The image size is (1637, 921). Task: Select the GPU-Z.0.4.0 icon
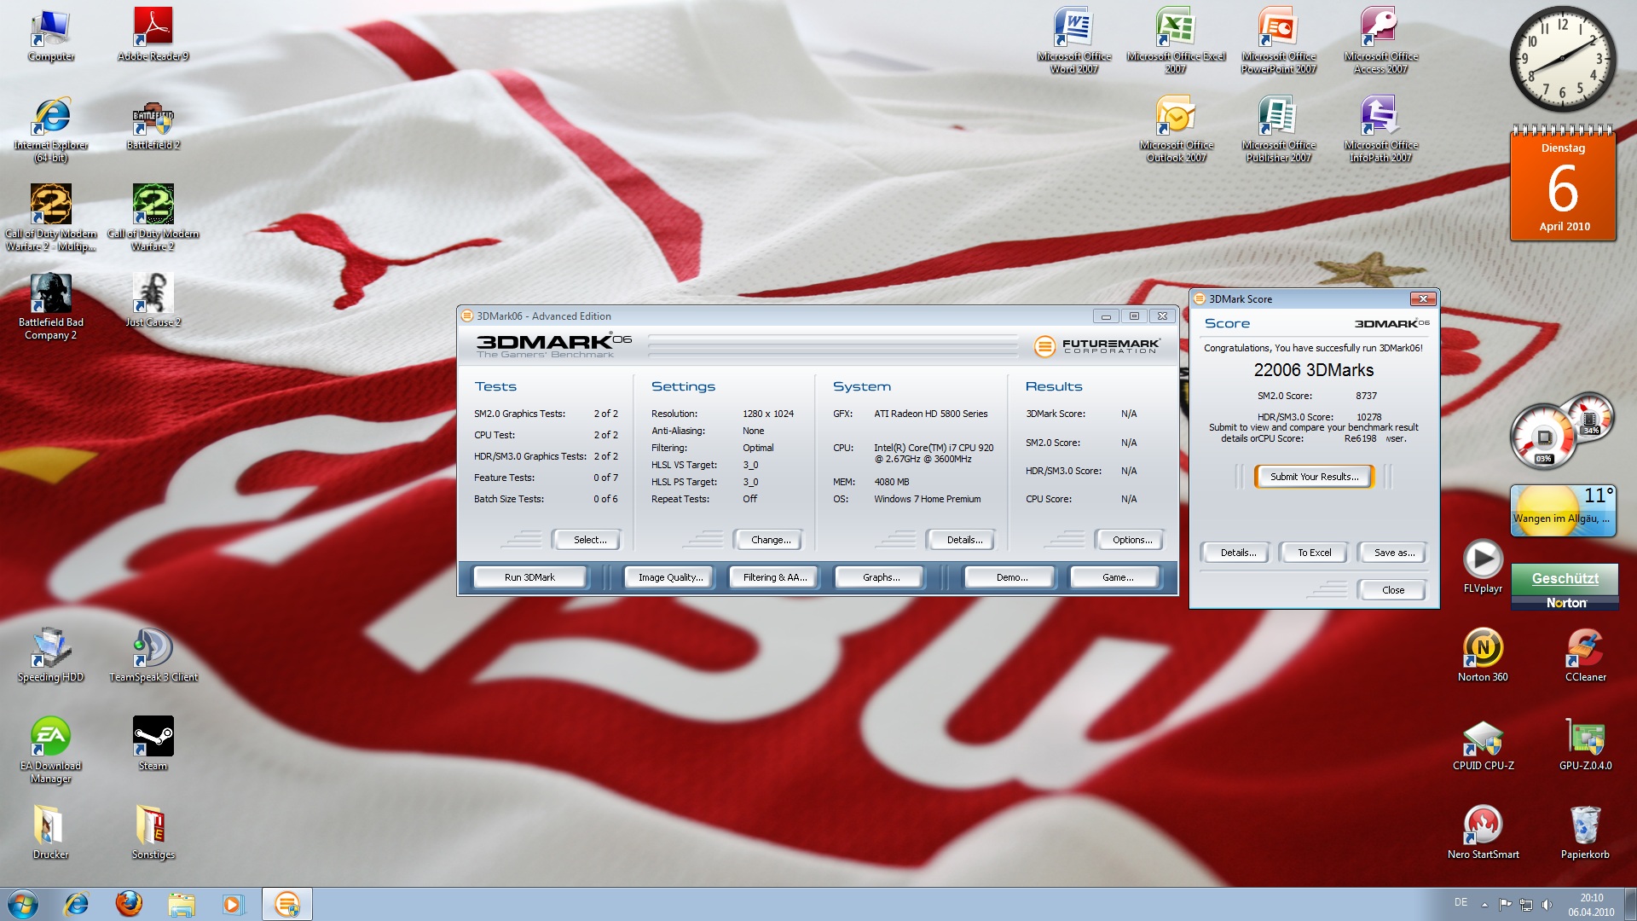point(1586,744)
